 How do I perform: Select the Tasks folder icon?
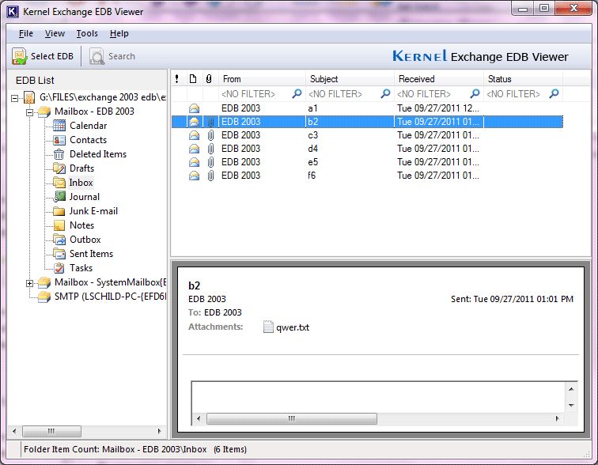(59, 268)
